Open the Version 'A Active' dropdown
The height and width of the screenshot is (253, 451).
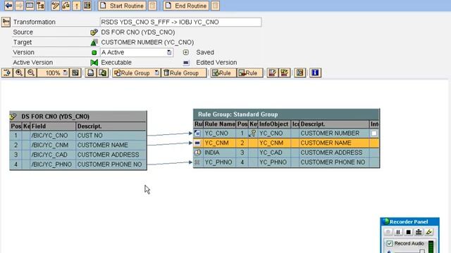[169, 53]
